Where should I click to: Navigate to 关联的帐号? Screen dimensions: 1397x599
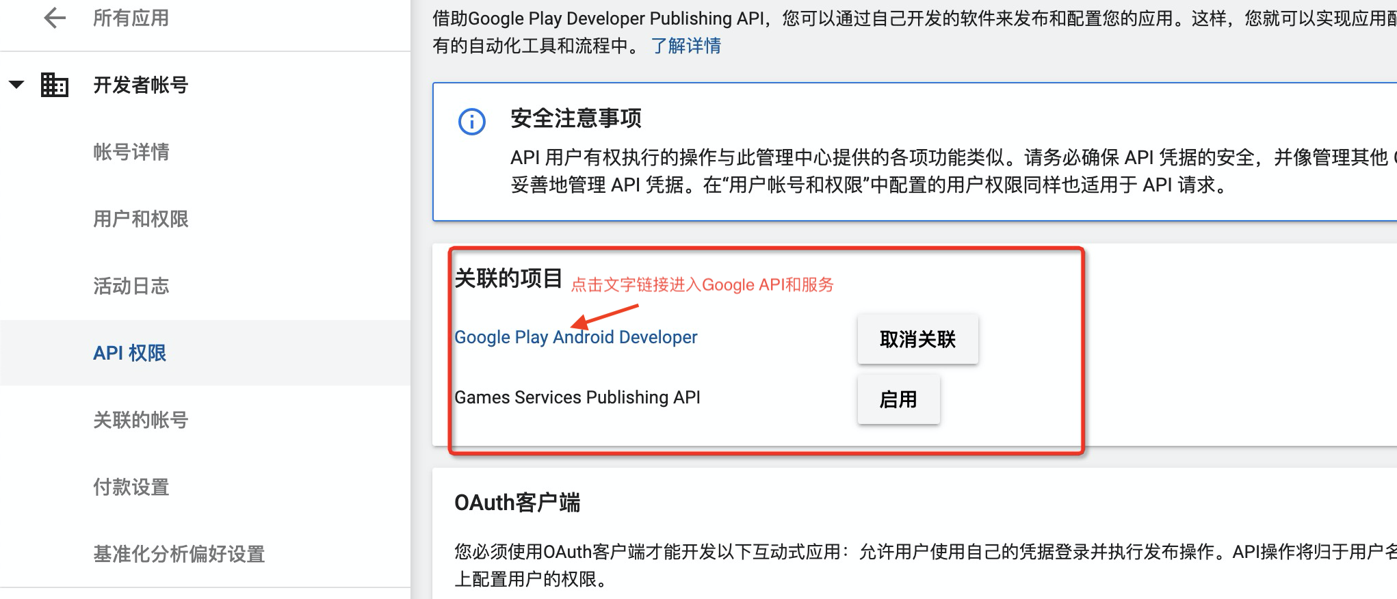coord(140,420)
